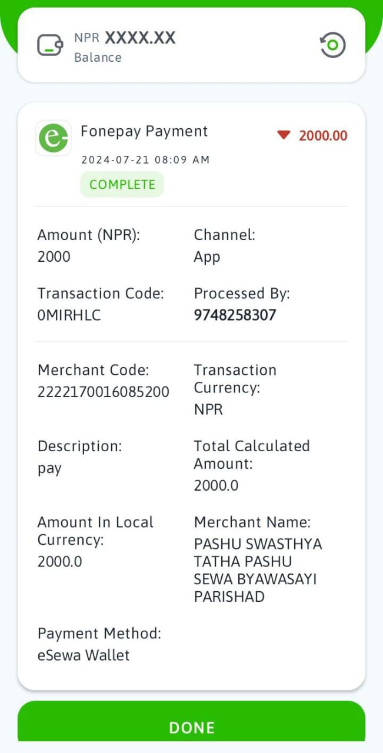Tap the Channel value App
The image size is (383, 753).
[207, 258]
